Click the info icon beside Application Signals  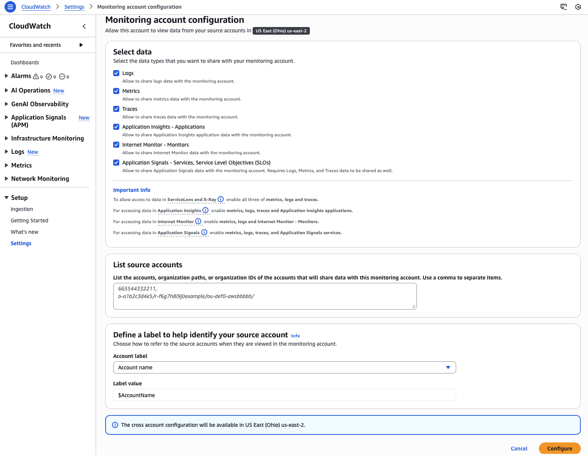tap(204, 232)
